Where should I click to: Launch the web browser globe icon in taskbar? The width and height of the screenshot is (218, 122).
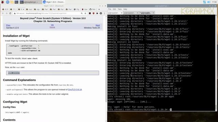click(7, 2)
